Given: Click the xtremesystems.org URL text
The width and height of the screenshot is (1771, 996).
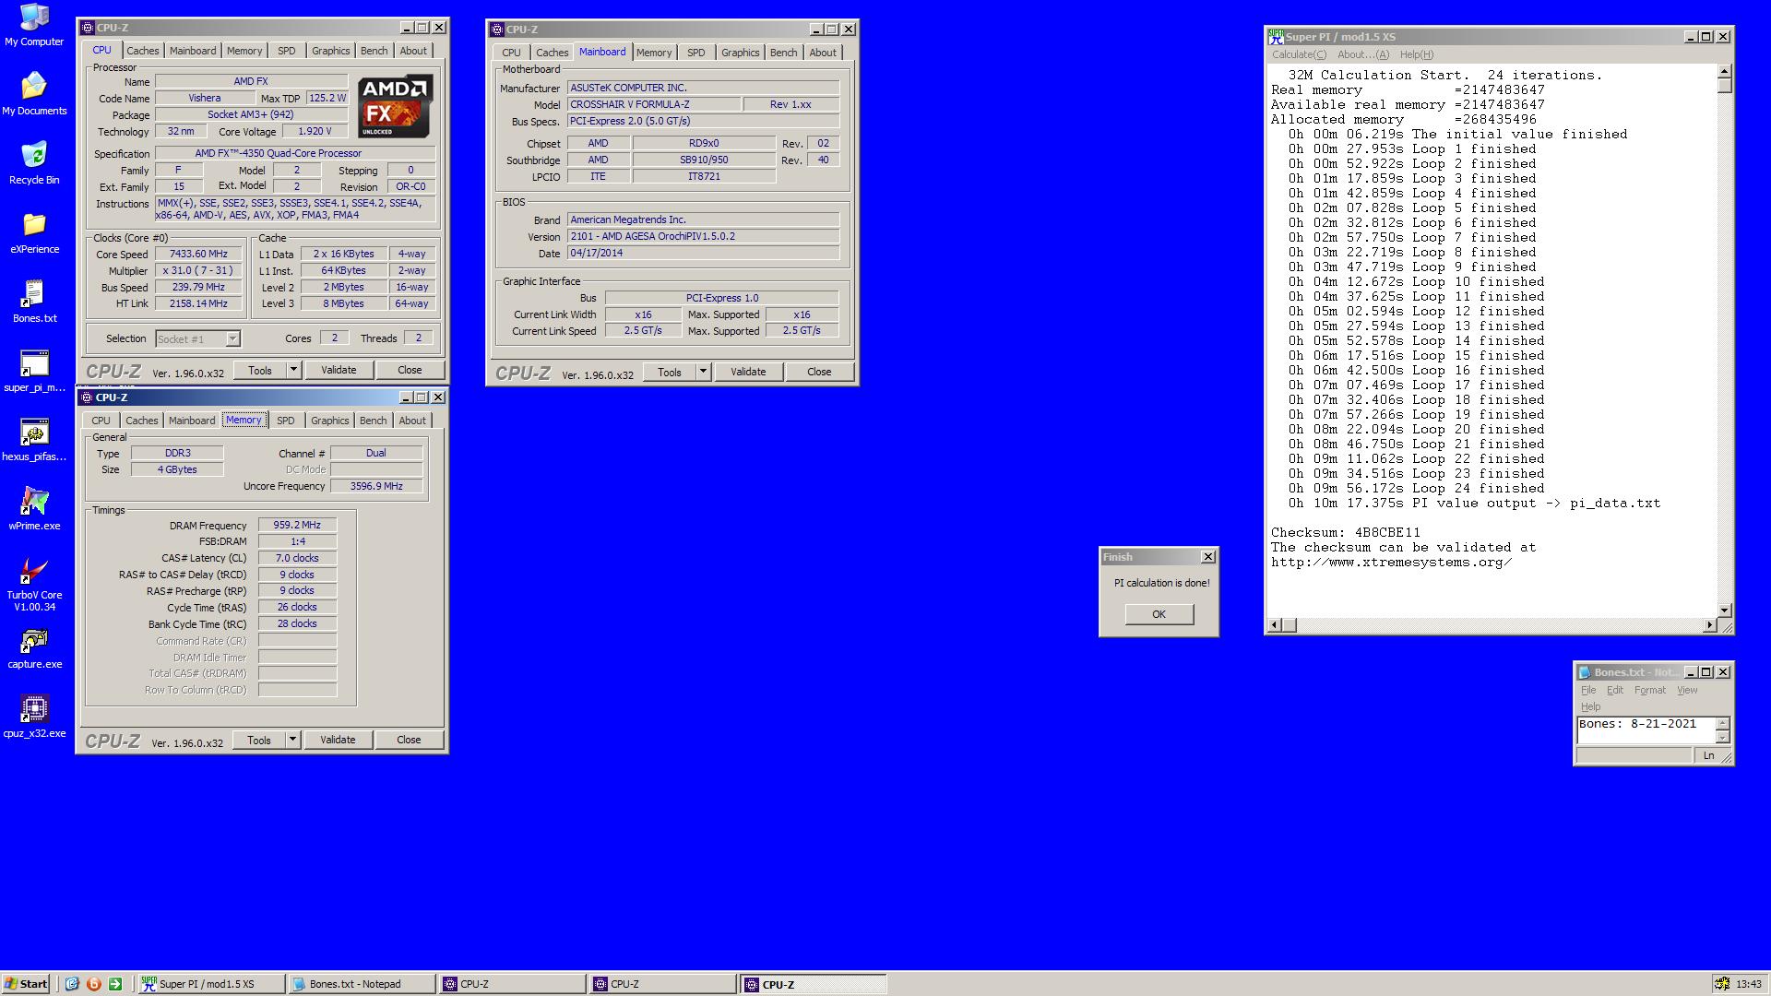Looking at the screenshot, I should (1391, 563).
